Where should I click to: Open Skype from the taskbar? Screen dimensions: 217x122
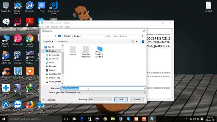tap(128, 119)
